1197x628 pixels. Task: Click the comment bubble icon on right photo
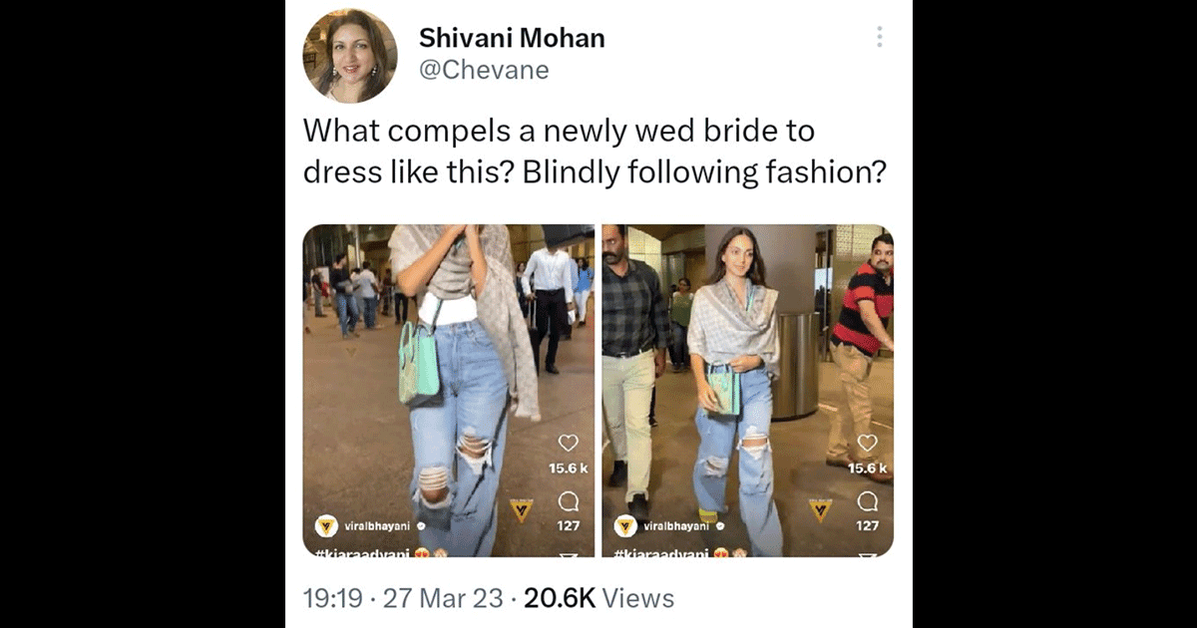[867, 501]
